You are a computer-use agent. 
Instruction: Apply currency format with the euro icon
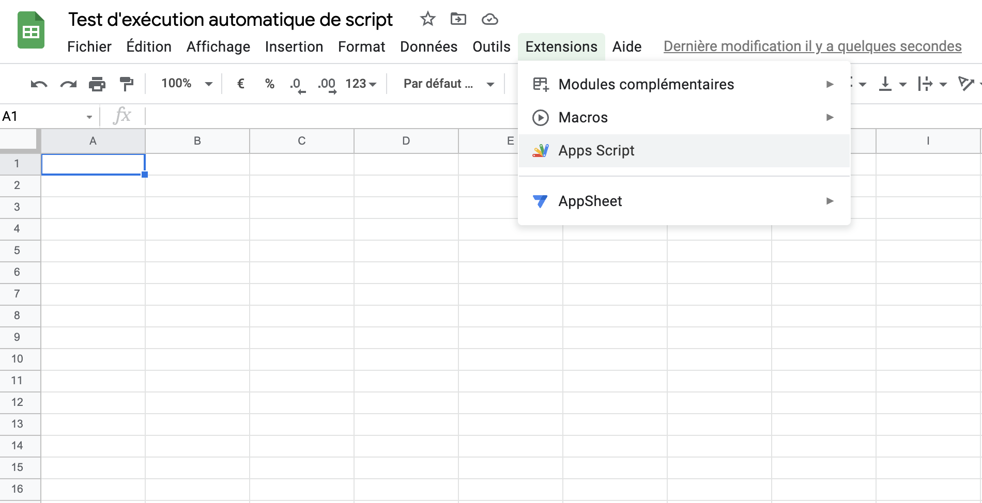[x=240, y=83]
